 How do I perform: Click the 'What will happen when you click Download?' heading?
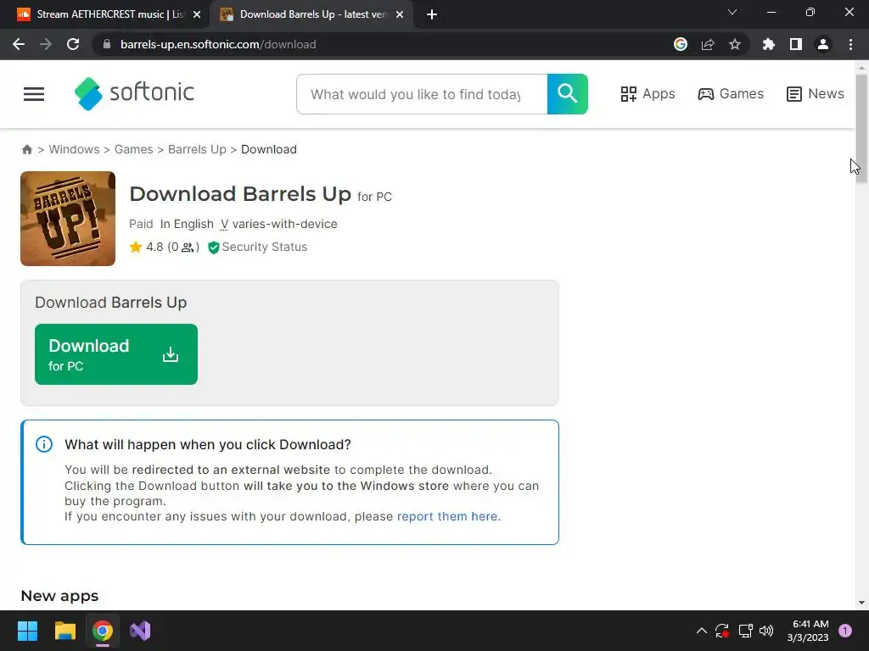[x=208, y=444]
